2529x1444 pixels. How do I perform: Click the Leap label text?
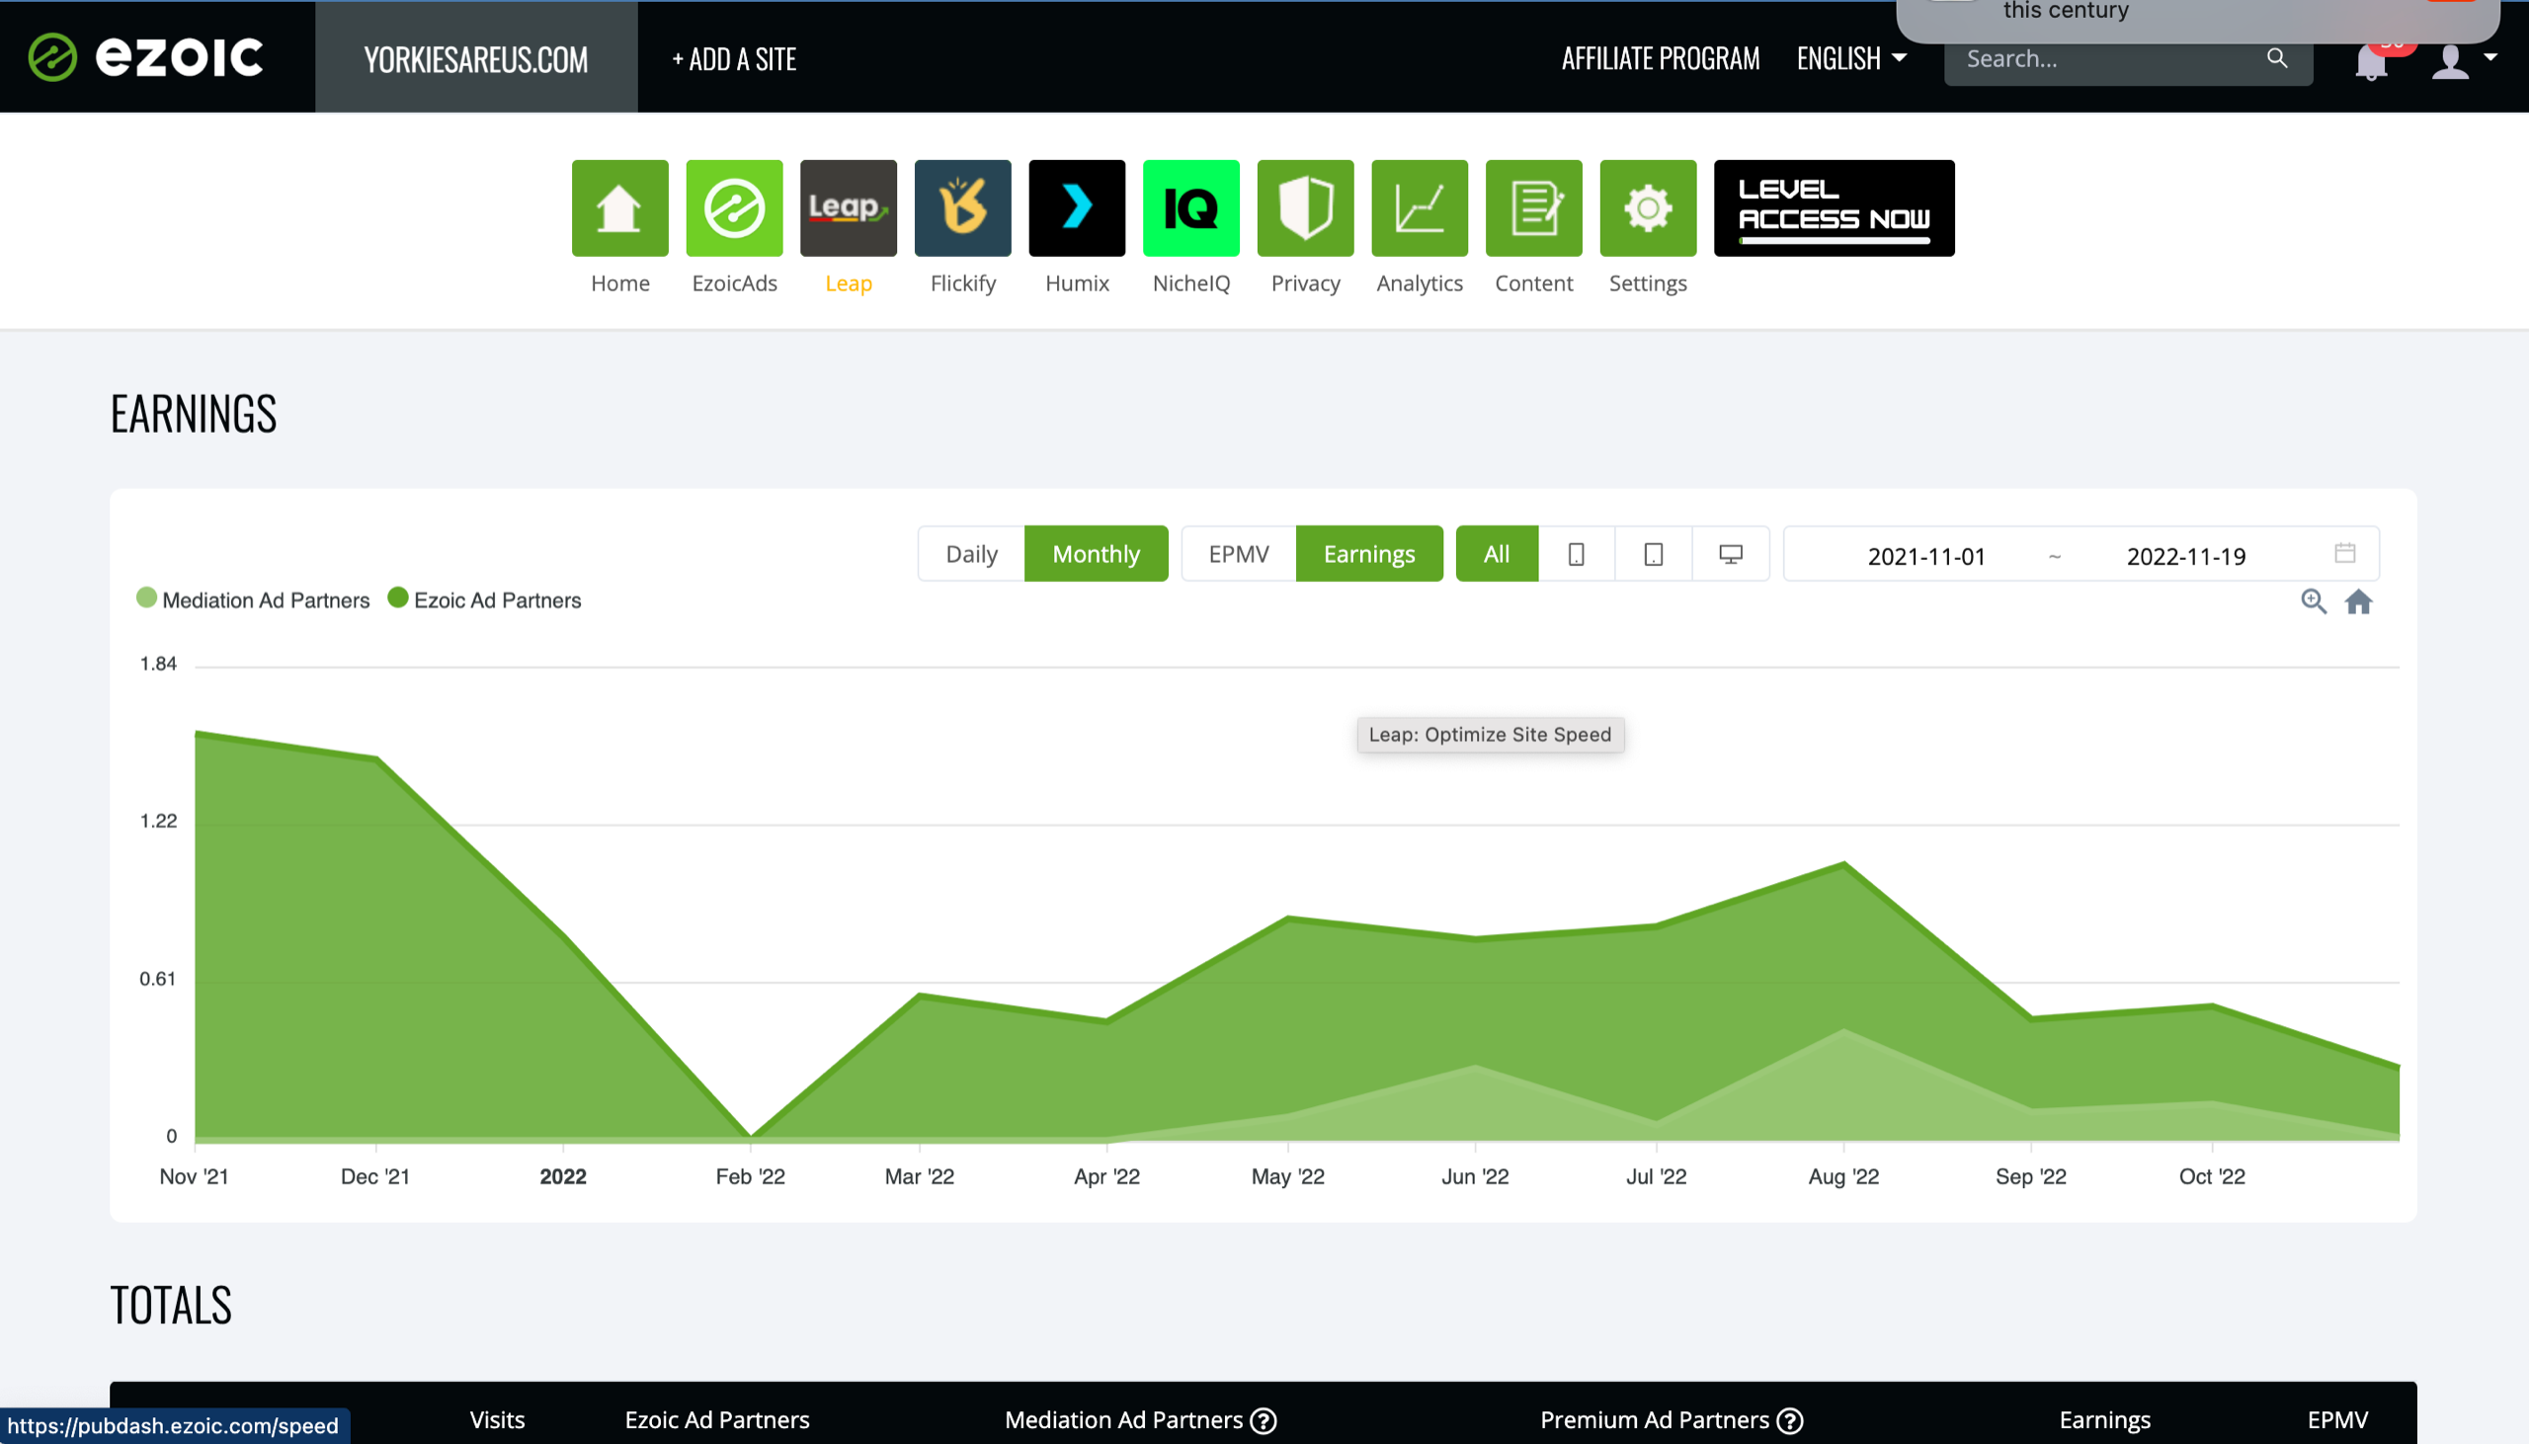[x=848, y=283]
